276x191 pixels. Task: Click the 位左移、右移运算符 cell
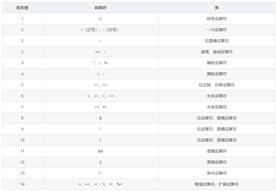[x=216, y=85]
